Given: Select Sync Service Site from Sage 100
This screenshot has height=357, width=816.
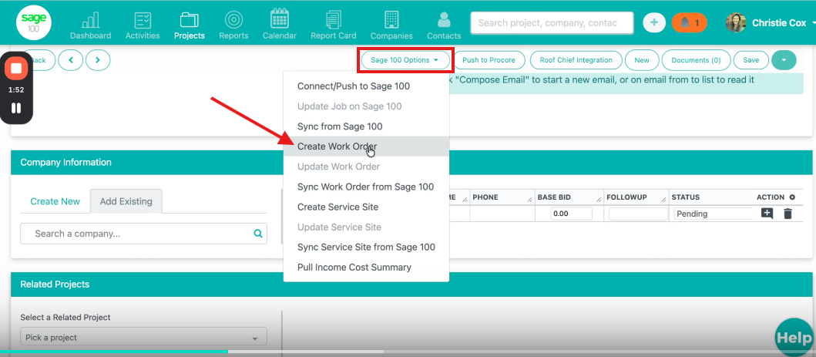Looking at the screenshot, I should 366,248.
